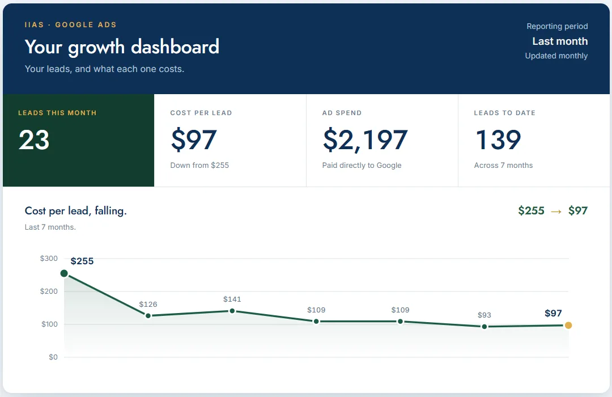The height and width of the screenshot is (397, 612).
Task: Click the bold $97 chart point label
Action: 553,313
